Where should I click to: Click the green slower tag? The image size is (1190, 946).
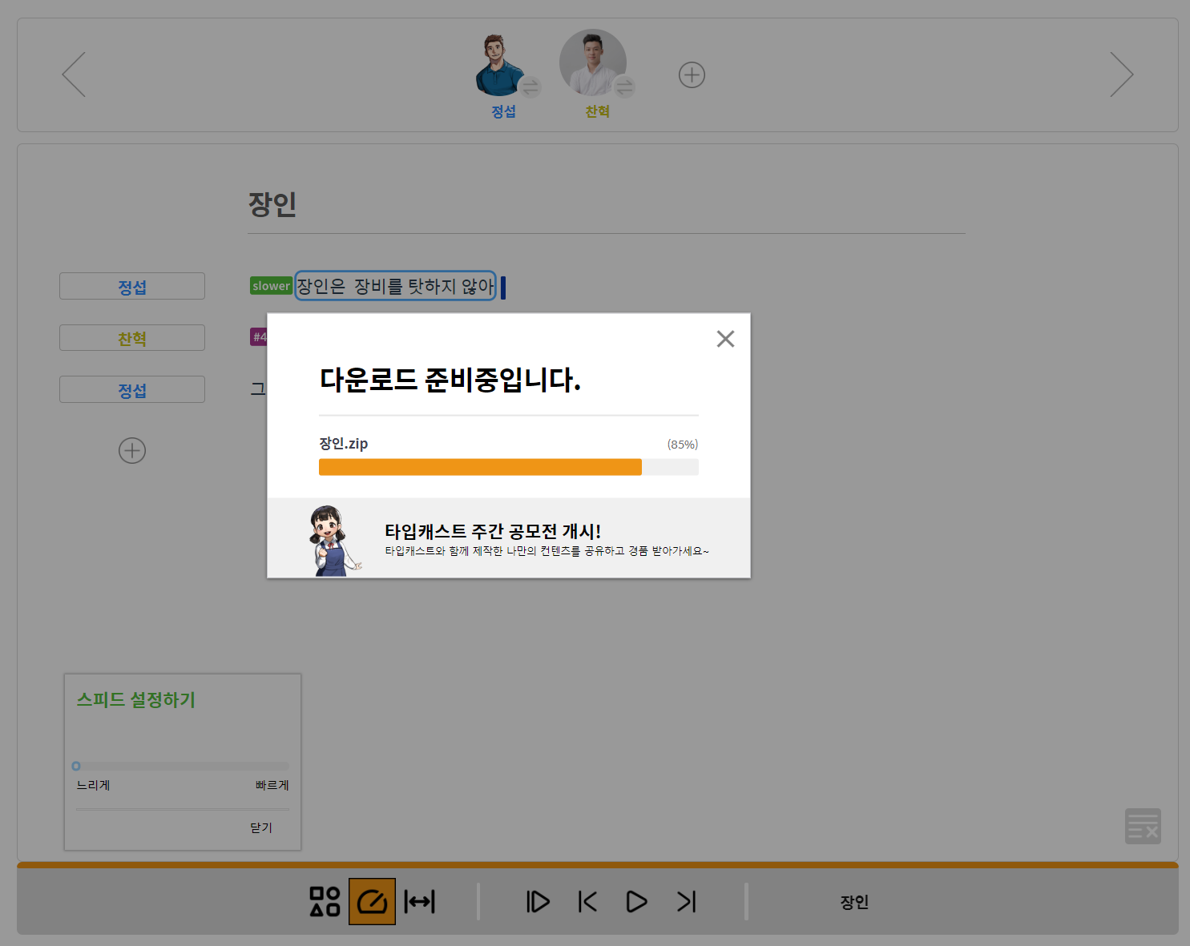[x=271, y=286]
